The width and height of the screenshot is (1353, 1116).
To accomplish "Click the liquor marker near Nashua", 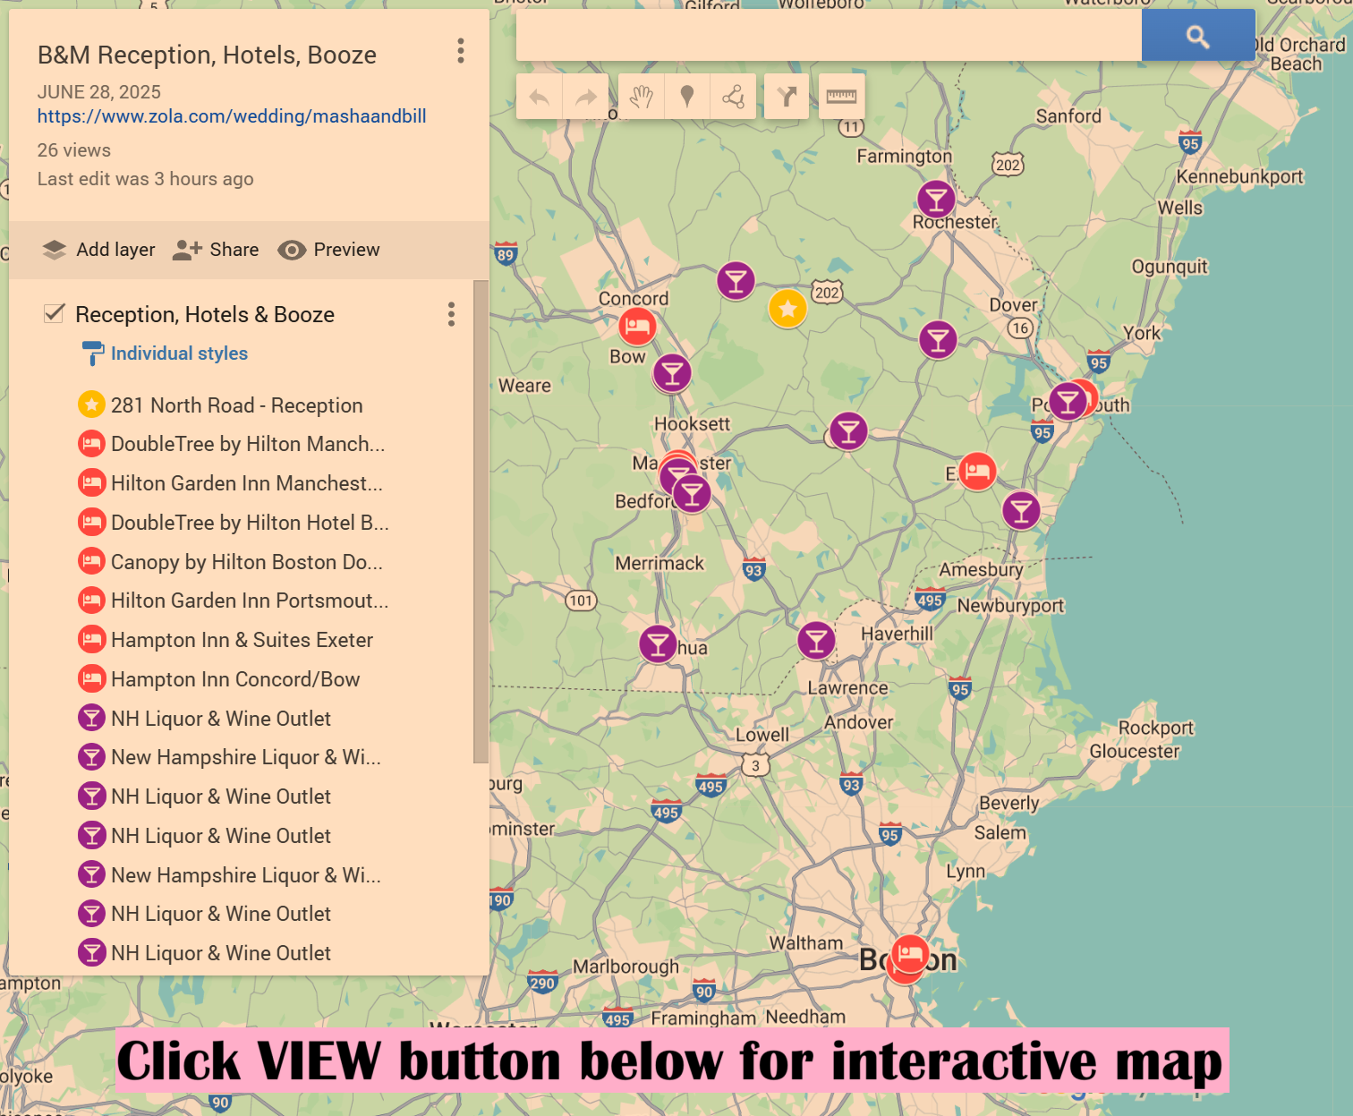I will tap(658, 644).
